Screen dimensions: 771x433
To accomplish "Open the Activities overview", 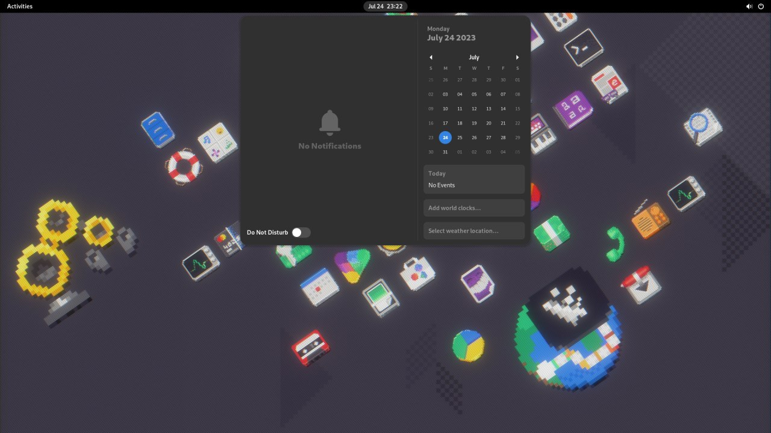I will coord(20,6).
